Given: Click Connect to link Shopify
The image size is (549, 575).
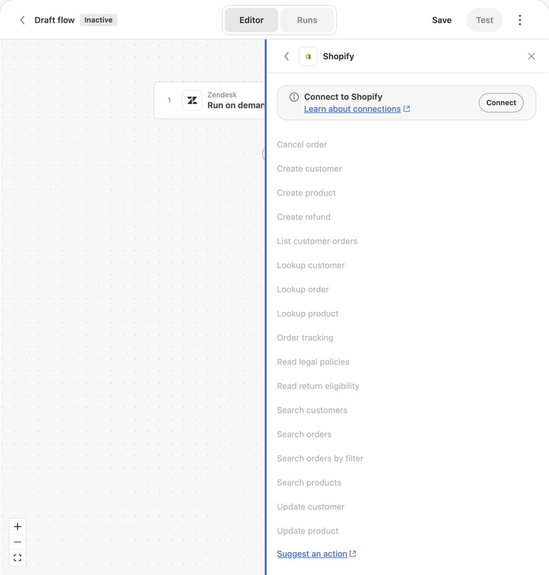Looking at the screenshot, I should click(x=501, y=103).
